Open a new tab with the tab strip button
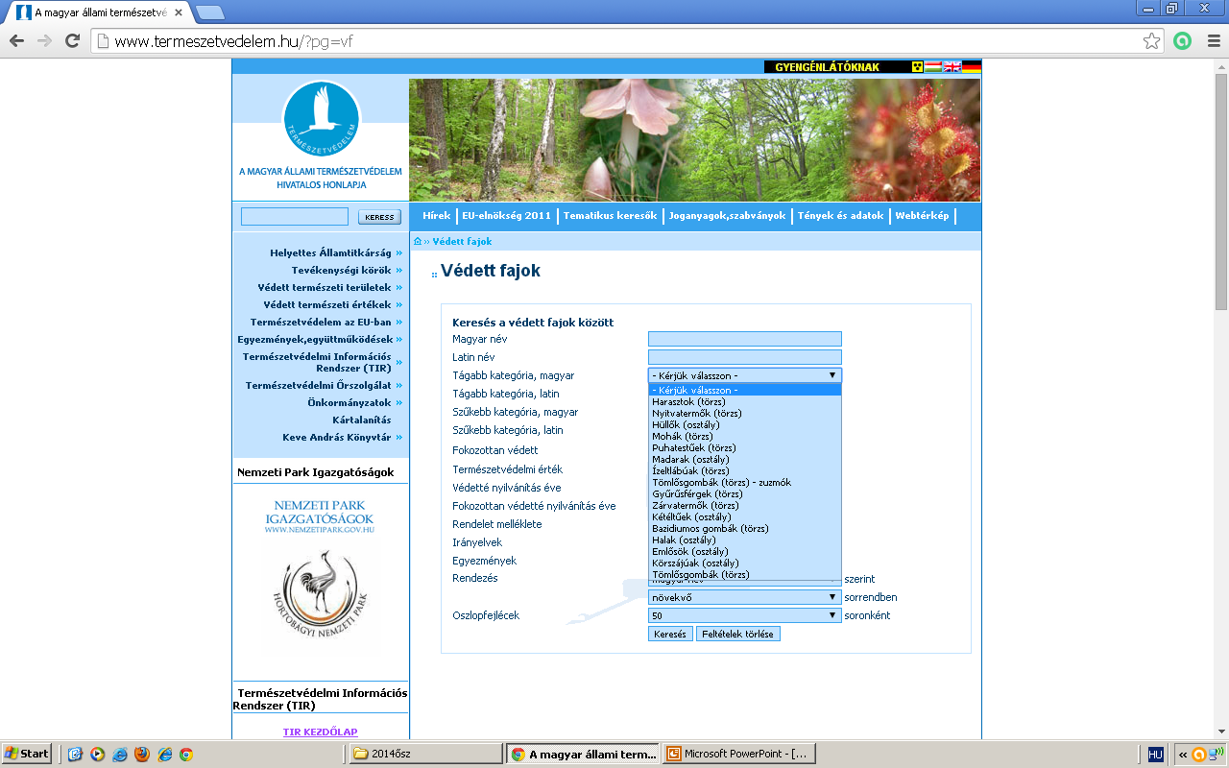The width and height of the screenshot is (1229, 768). point(209,12)
